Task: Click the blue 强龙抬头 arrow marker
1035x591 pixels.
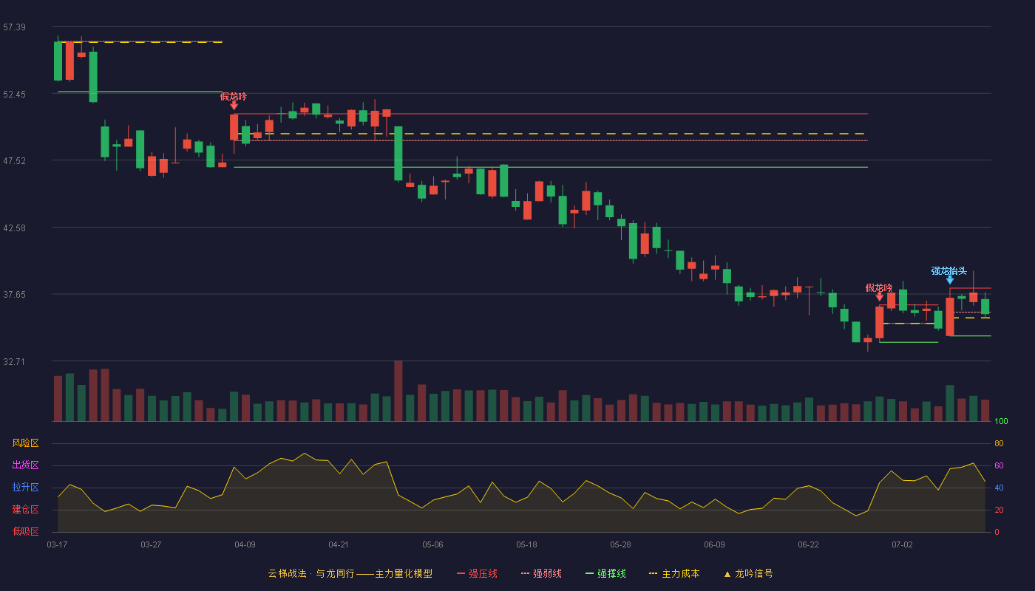Action: 950,280
